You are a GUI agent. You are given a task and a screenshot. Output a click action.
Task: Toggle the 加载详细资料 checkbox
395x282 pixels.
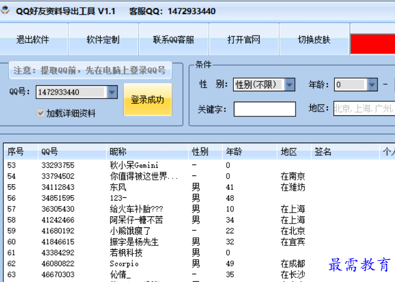[x=40, y=113]
